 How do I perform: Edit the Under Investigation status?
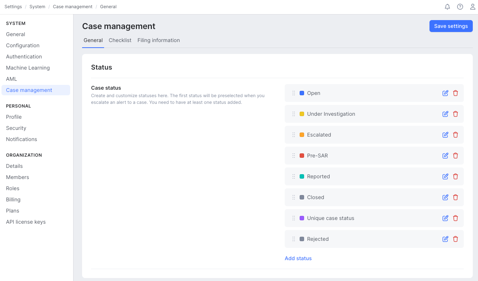pos(445,114)
